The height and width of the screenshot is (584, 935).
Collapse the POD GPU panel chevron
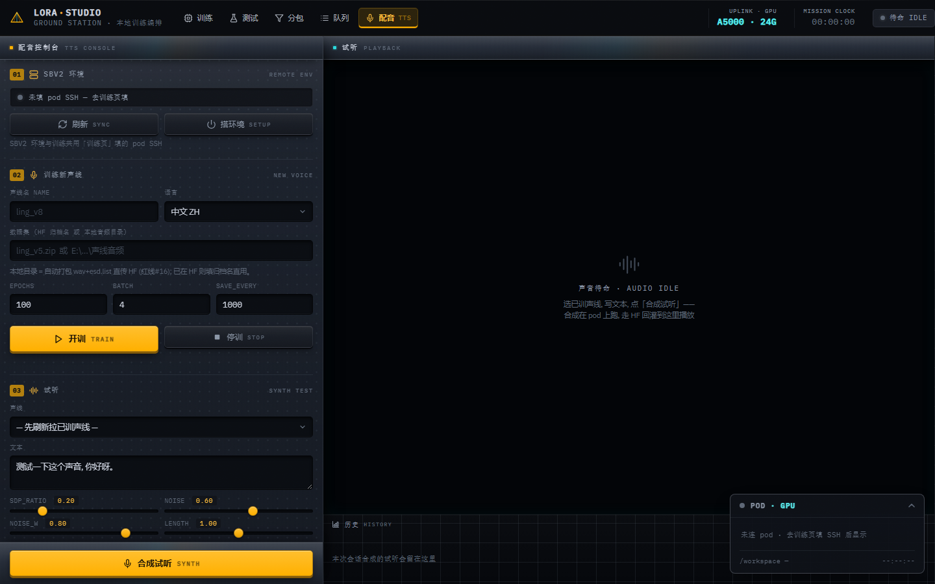click(912, 505)
